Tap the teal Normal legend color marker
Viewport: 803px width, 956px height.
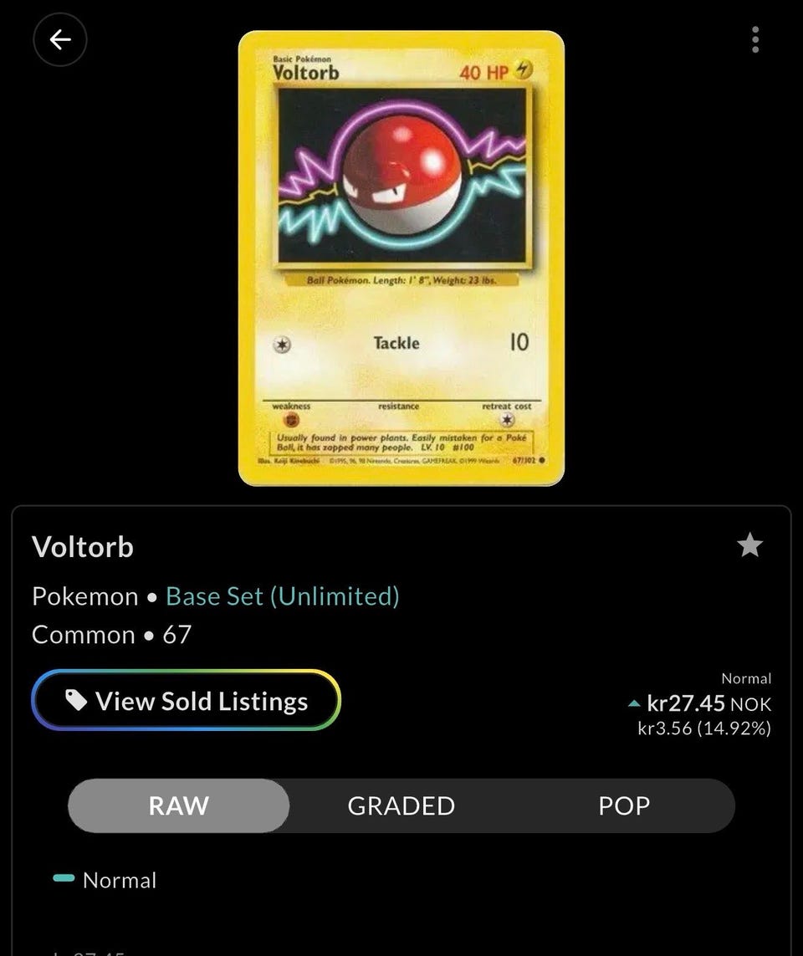64,878
